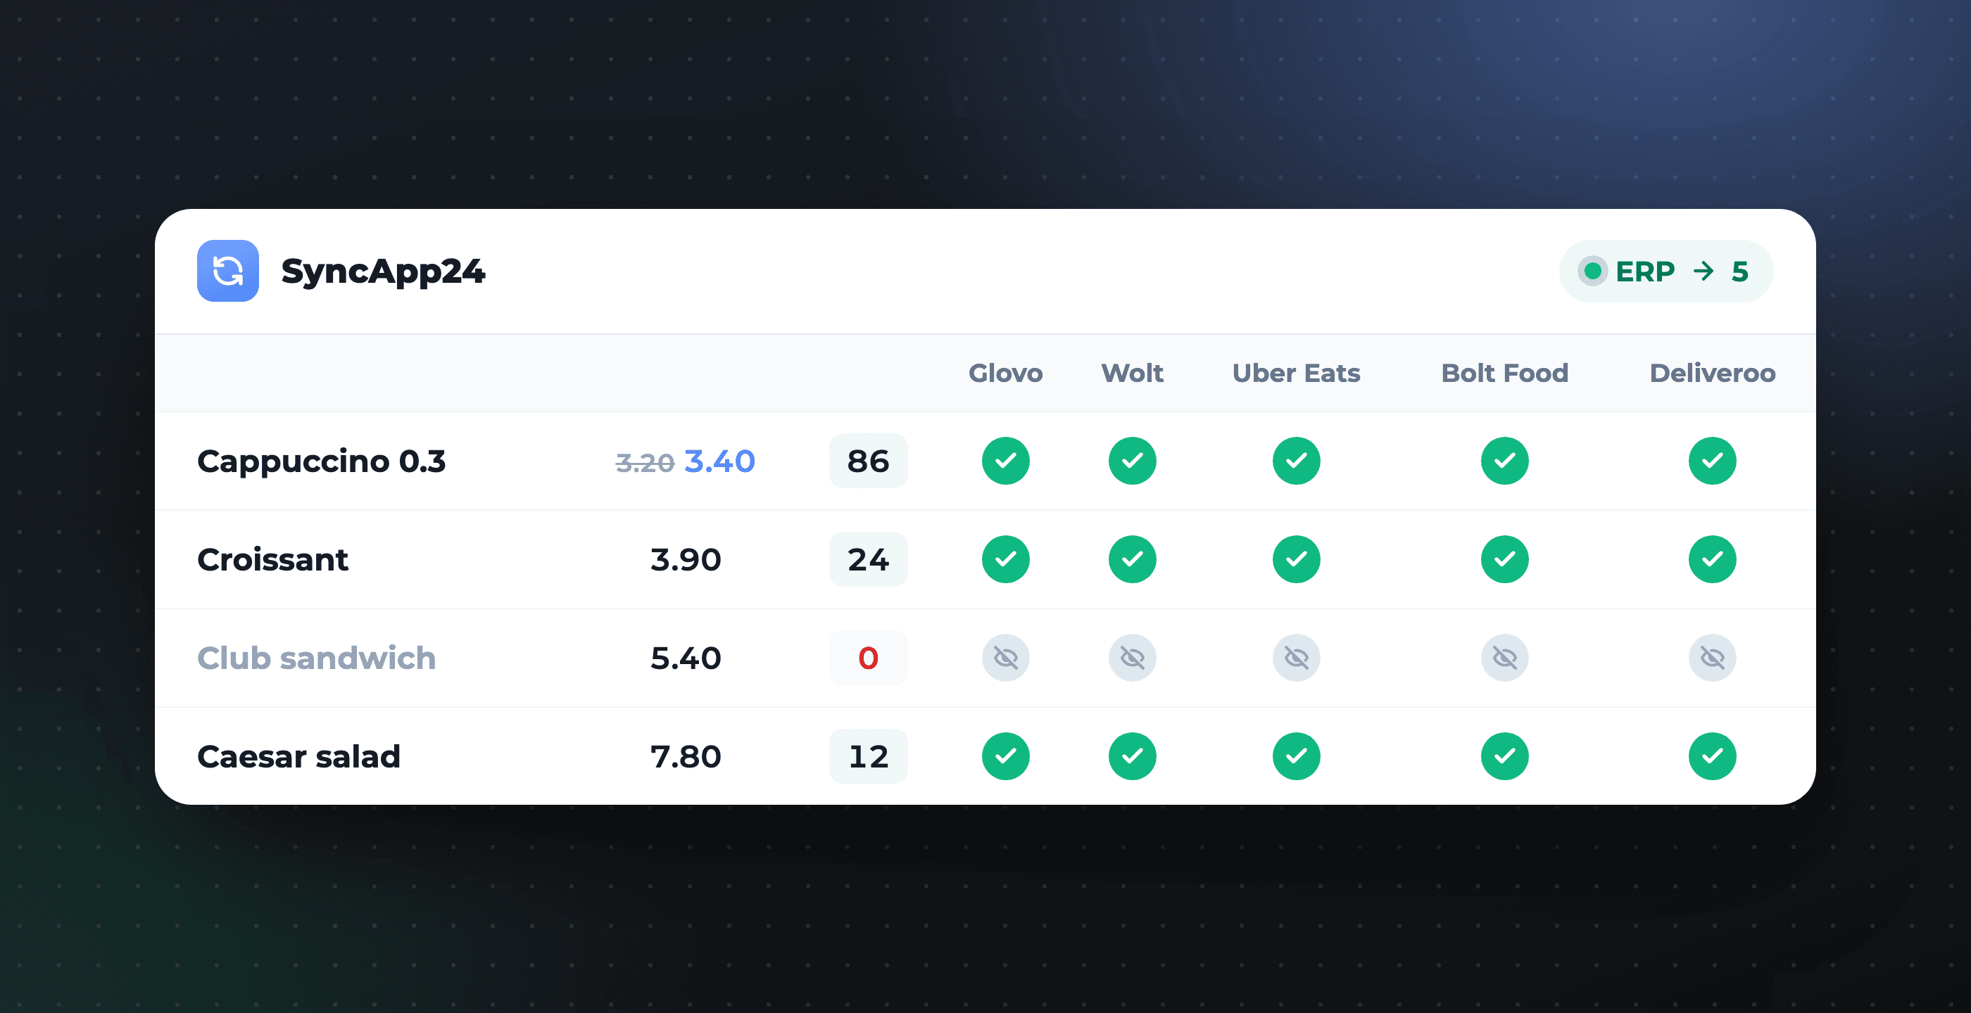Toggle Cappuccino 0.3 checkmark for Glovo
This screenshot has height=1013, width=1971.
click(x=1005, y=461)
